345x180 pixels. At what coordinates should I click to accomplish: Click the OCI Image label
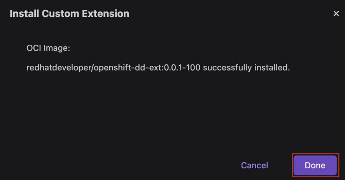pos(48,48)
